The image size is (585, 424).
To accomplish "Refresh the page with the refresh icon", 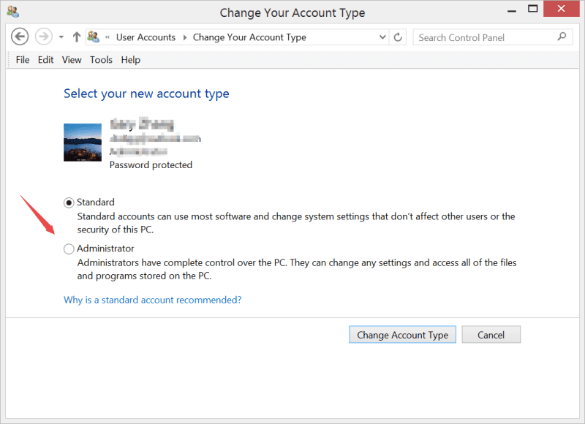I will click(x=398, y=37).
